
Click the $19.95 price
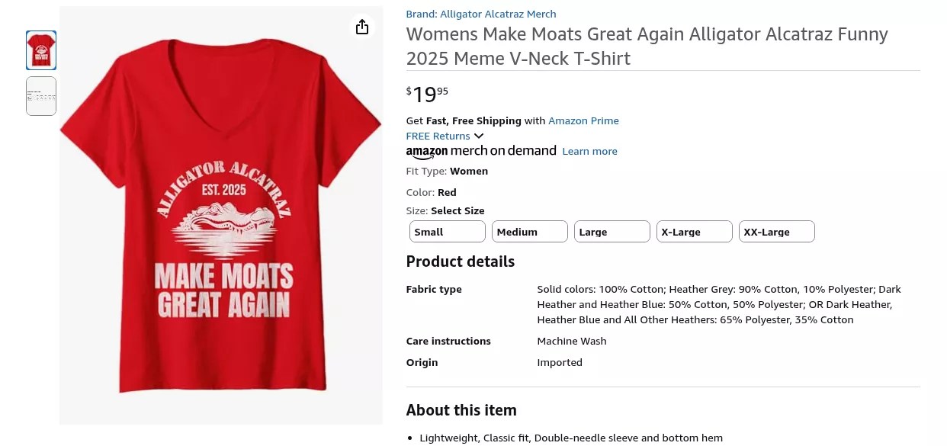pos(427,94)
